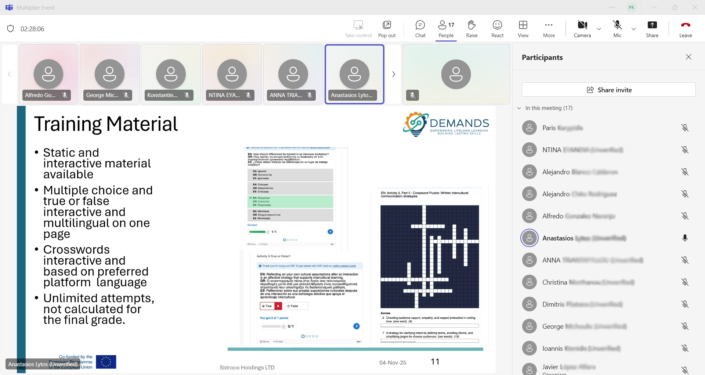Close the Participants panel
Screen dimensions: 705x375
(688, 57)
